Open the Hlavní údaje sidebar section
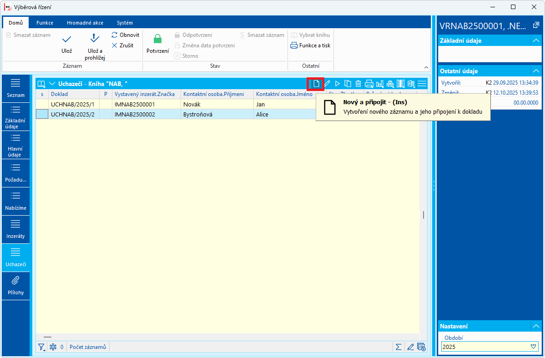 [15, 145]
